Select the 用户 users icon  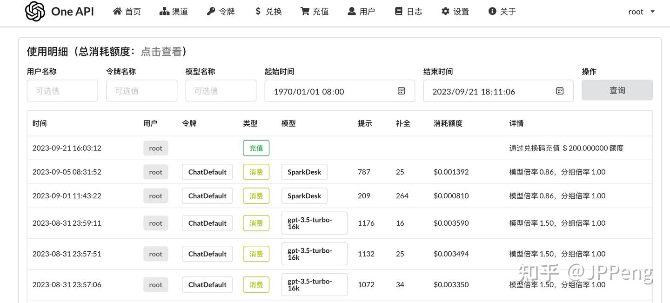pyautogui.click(x=351, y=11)
